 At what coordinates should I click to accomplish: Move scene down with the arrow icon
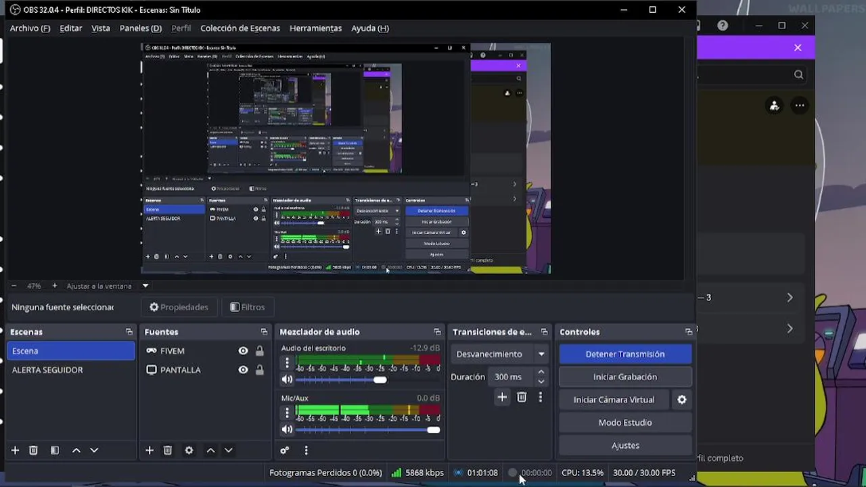[94, 450]
